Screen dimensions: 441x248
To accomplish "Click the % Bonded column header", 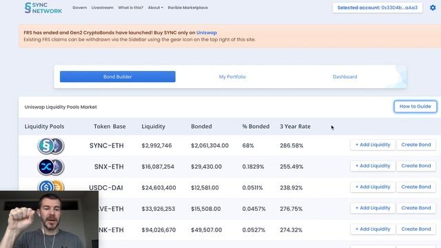I will click(x=256, y=127).
